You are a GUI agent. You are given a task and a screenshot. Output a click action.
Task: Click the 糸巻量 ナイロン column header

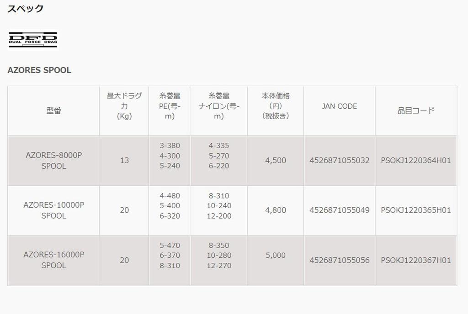pyautogui.click(x=219, y=106)
